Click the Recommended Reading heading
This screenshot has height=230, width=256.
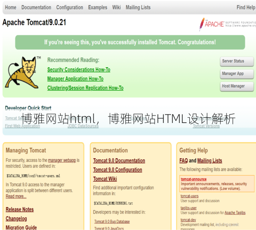(73, 60)
